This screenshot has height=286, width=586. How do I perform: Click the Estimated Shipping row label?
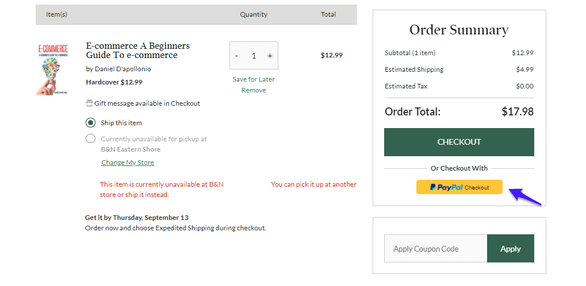[x=414, y=69]
